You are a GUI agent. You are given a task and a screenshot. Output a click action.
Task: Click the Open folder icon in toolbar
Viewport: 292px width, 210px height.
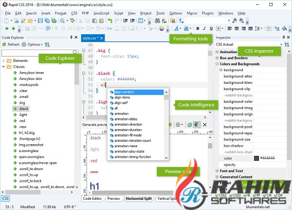coord(30,20)
